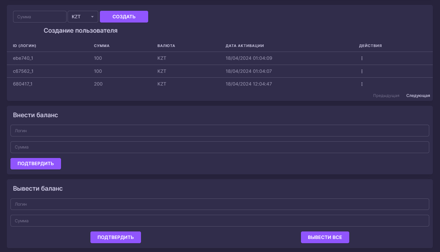Click the date 18/04/2024 12:04:47
The width and height of the screenshot is (440, 252).
point(249,84)
